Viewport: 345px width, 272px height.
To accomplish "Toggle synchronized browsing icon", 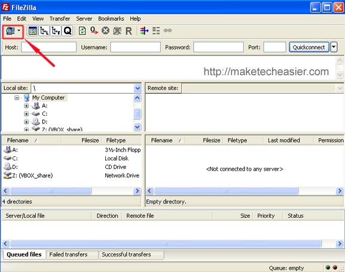I will coord(167,30).
